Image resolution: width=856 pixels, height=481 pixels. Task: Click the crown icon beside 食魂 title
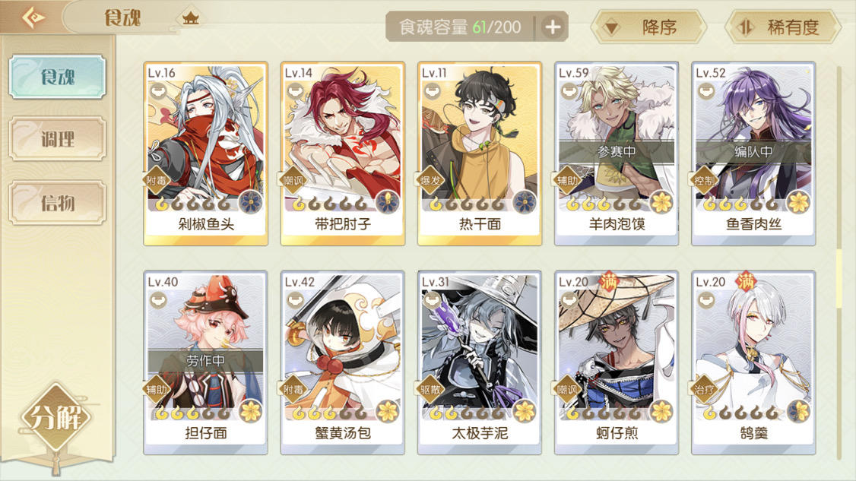[191, 18]
